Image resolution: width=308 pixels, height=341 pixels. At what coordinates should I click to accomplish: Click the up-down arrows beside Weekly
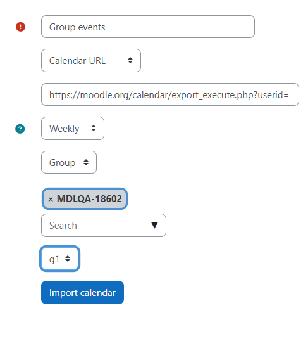(x=94, y=128)
